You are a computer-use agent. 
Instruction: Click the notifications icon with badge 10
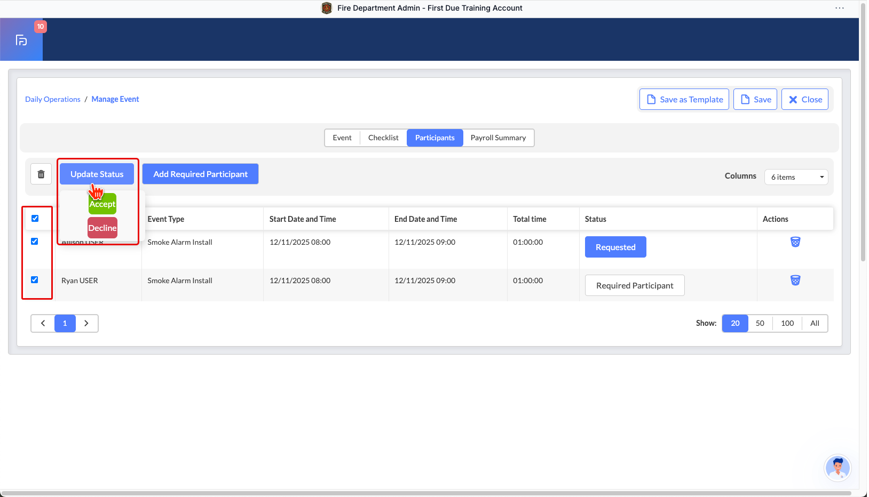21,40
